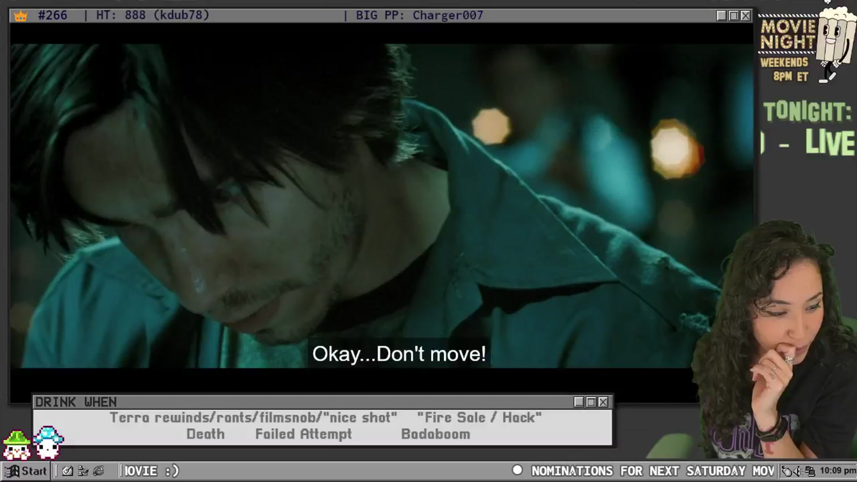Image resolution: width=857 pixels, height=482 pixels.
Task: Click the "Failed Attempt" drink rule
Action: [304, 434]
